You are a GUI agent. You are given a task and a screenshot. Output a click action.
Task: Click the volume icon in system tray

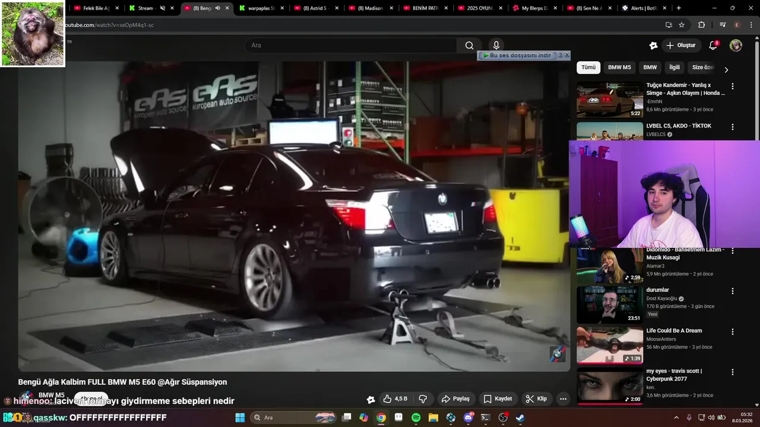coord(711,418)
